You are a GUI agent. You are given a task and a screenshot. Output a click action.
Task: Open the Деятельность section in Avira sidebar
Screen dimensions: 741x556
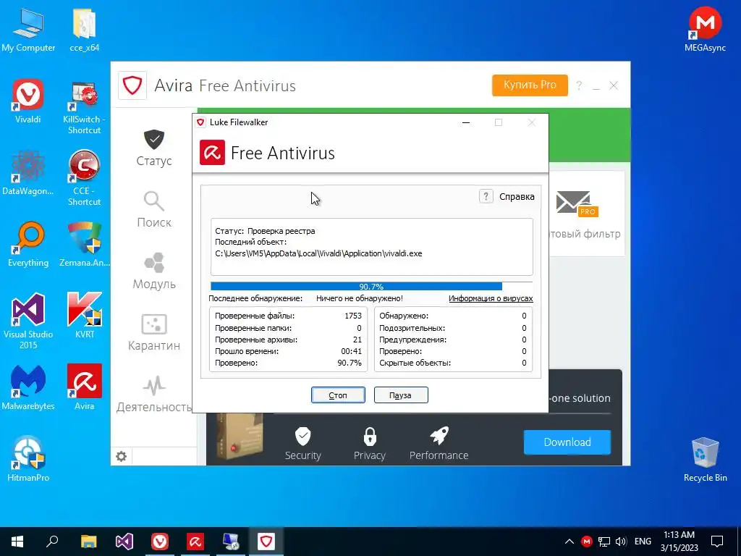pyautogui.click(x=154, y=394)
